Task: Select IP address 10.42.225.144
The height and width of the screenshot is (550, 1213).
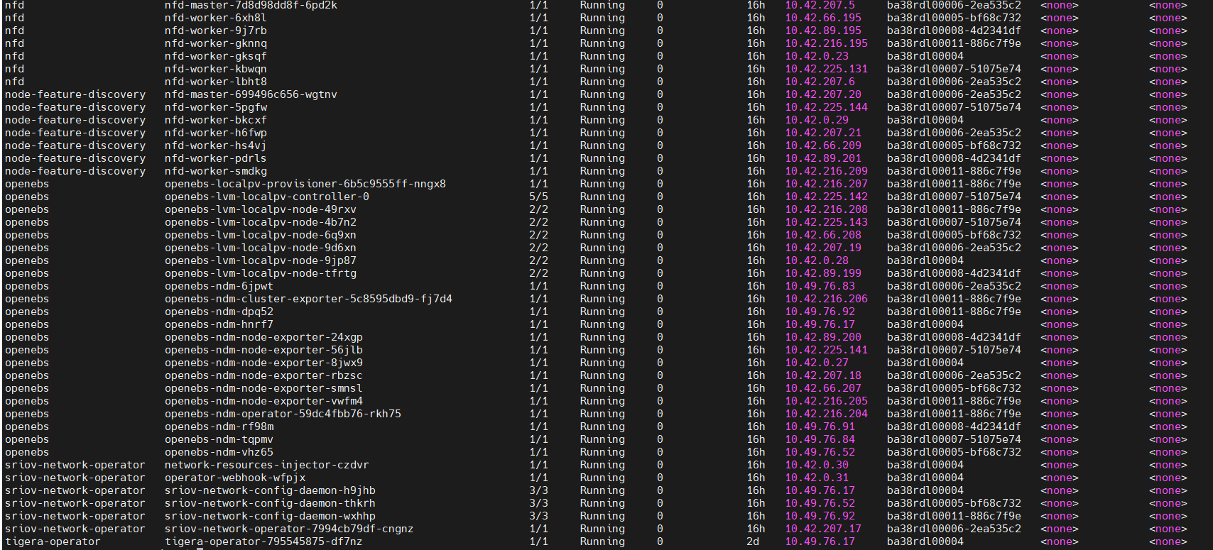Action: tap(827, 107)
